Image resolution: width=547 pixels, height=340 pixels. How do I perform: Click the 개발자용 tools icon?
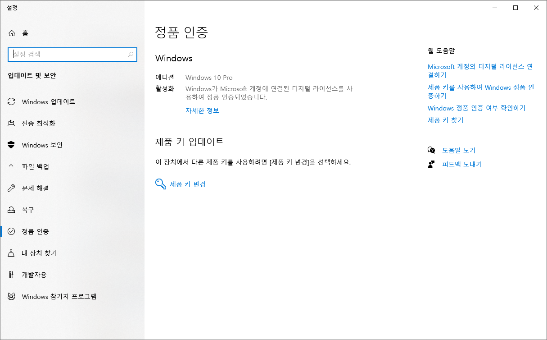tap(12, 275)
